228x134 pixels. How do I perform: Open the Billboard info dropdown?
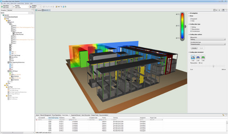208,39
